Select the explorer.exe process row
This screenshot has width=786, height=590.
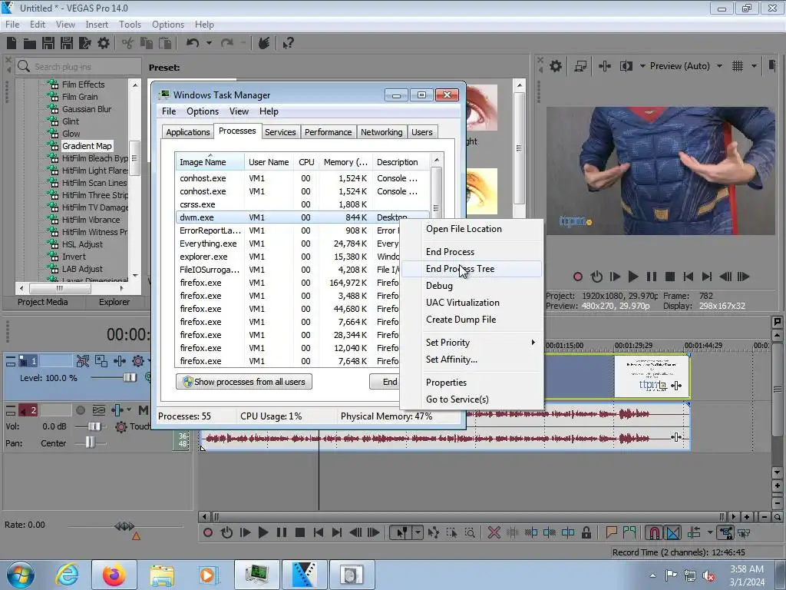point(302,257)
